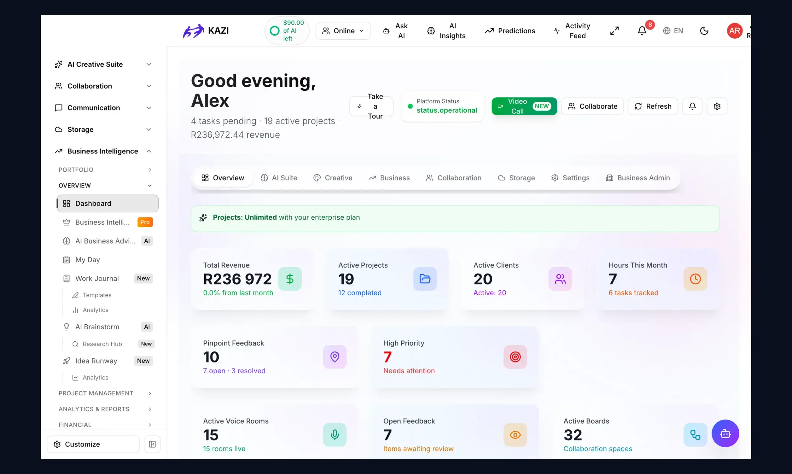Image resolution: width=792 pixels, height=474 pixels.
Task: Collapse the OVERVIEW group
Action: click(x=105, y=186)
